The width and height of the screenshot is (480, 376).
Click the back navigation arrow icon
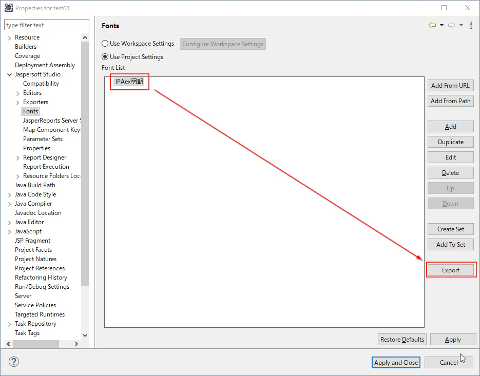[x=432, y=26]
